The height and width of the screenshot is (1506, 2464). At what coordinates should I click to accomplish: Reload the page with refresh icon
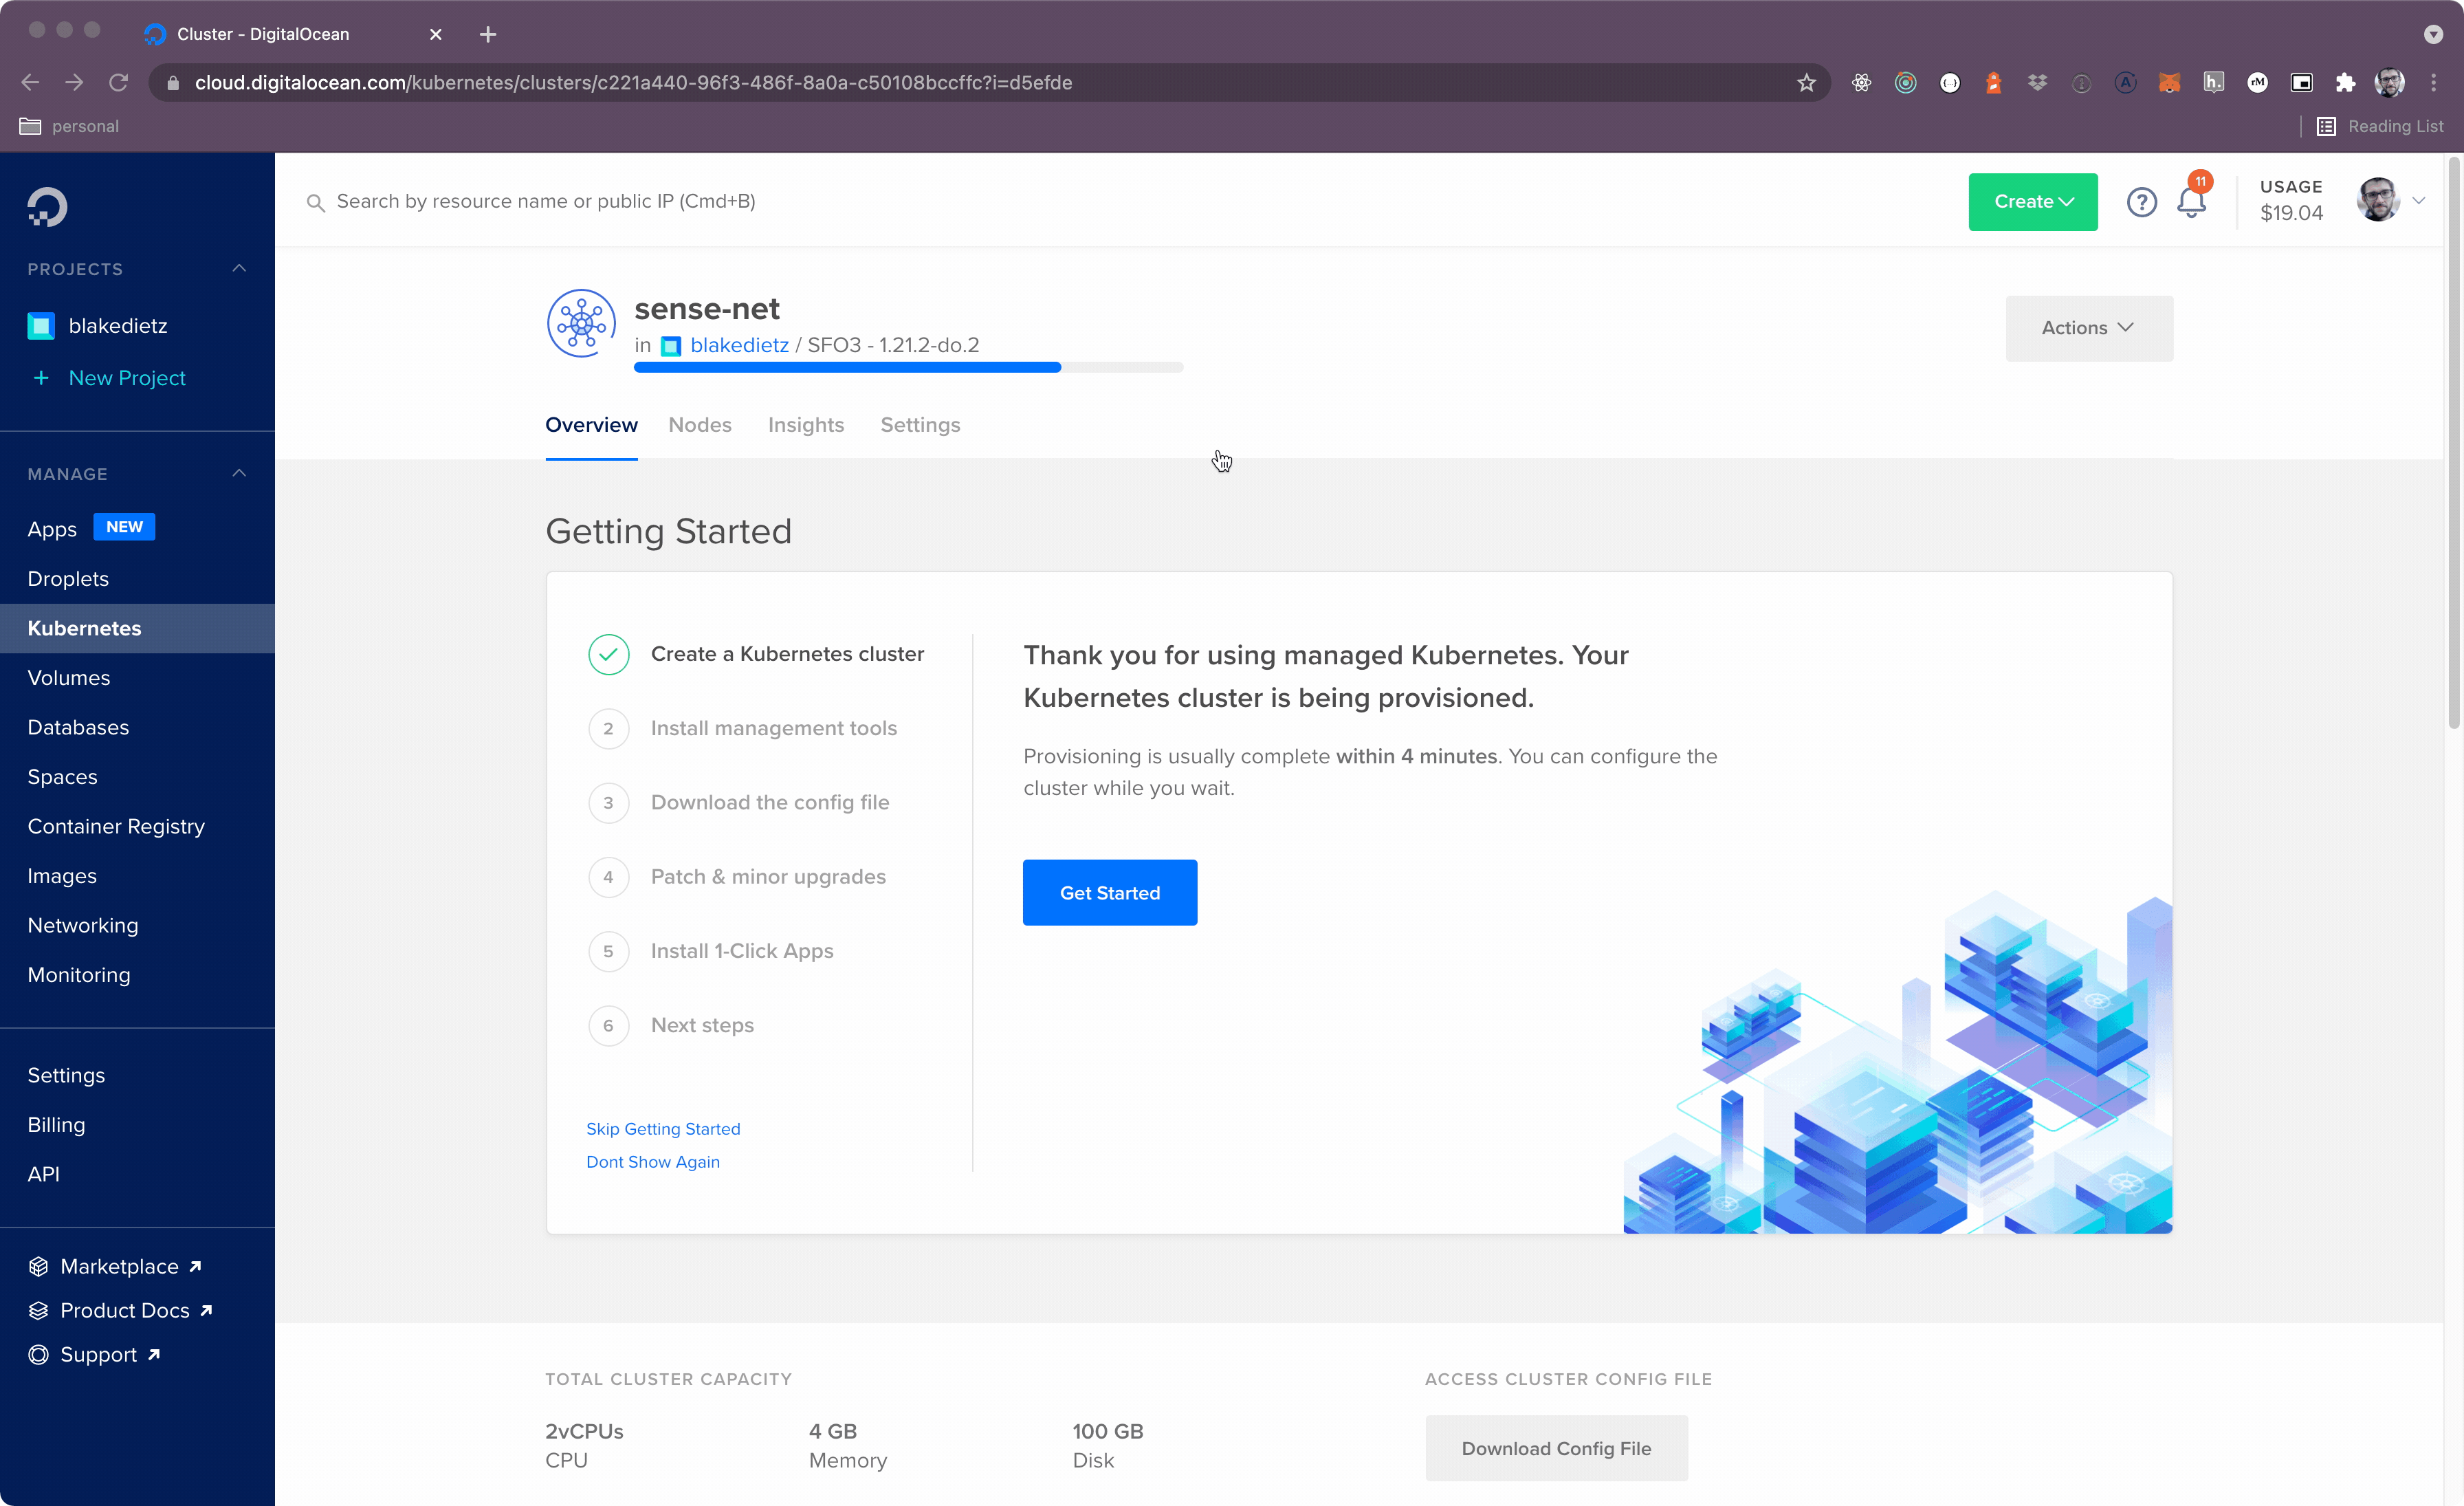pyautogui.click(x=119, y=83)
